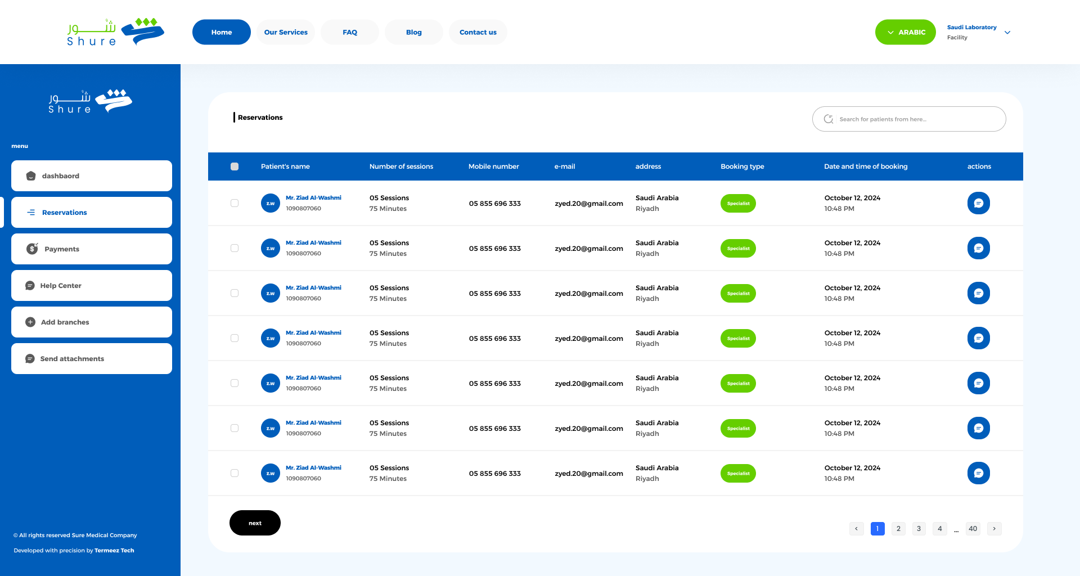Click the plus icon beside Add branches

[x=30, y=322]
